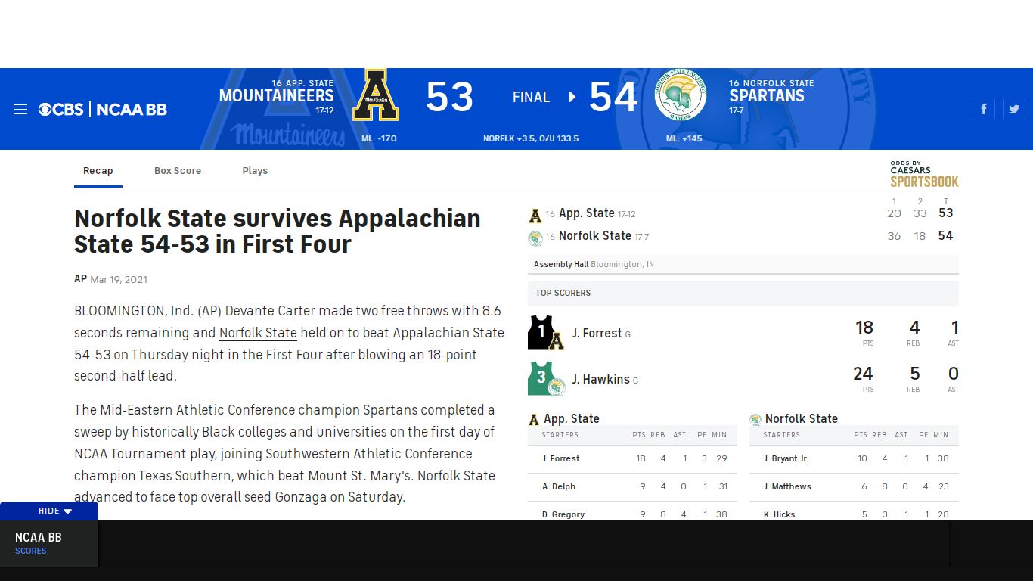Follow the Norfolk State link in article
Image resolution: width=1033 pixels, height=581 pixels.
258,333
